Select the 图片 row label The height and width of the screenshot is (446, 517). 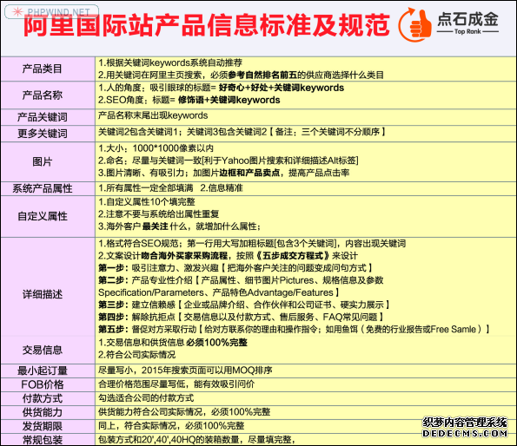click(43, 161)
